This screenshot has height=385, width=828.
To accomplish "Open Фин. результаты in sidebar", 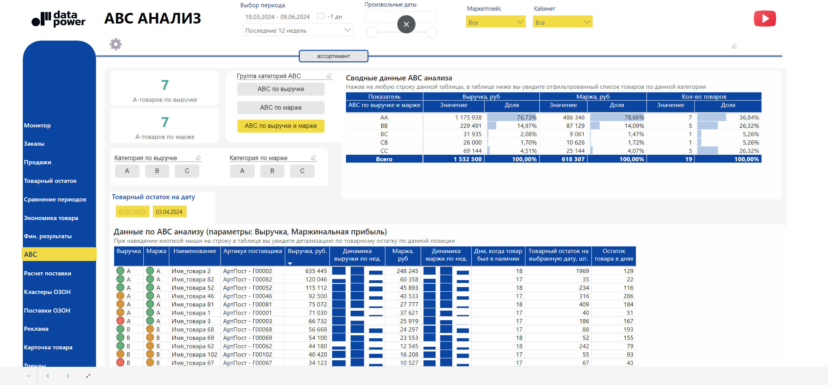I will [x=48, y=236].
